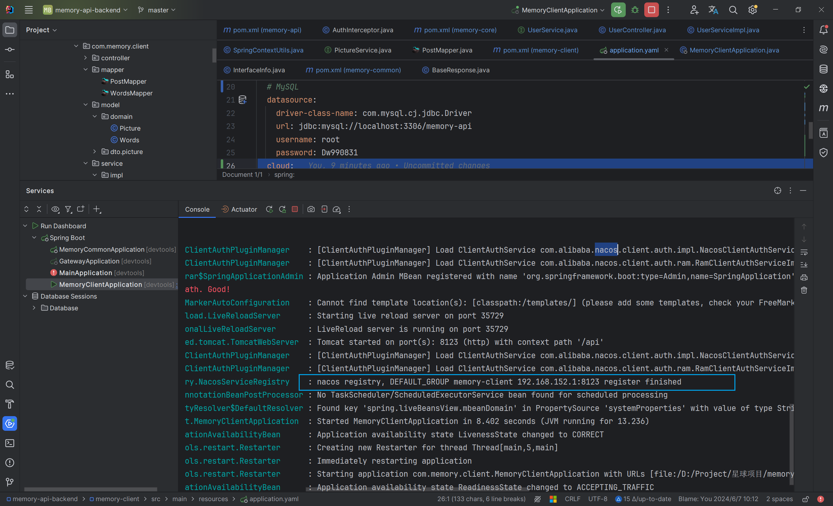833x506 pixels.
Task: Open the Project view mode dropdown
Action: (x=41, y=30)
